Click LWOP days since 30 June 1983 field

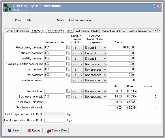[55, 120]
